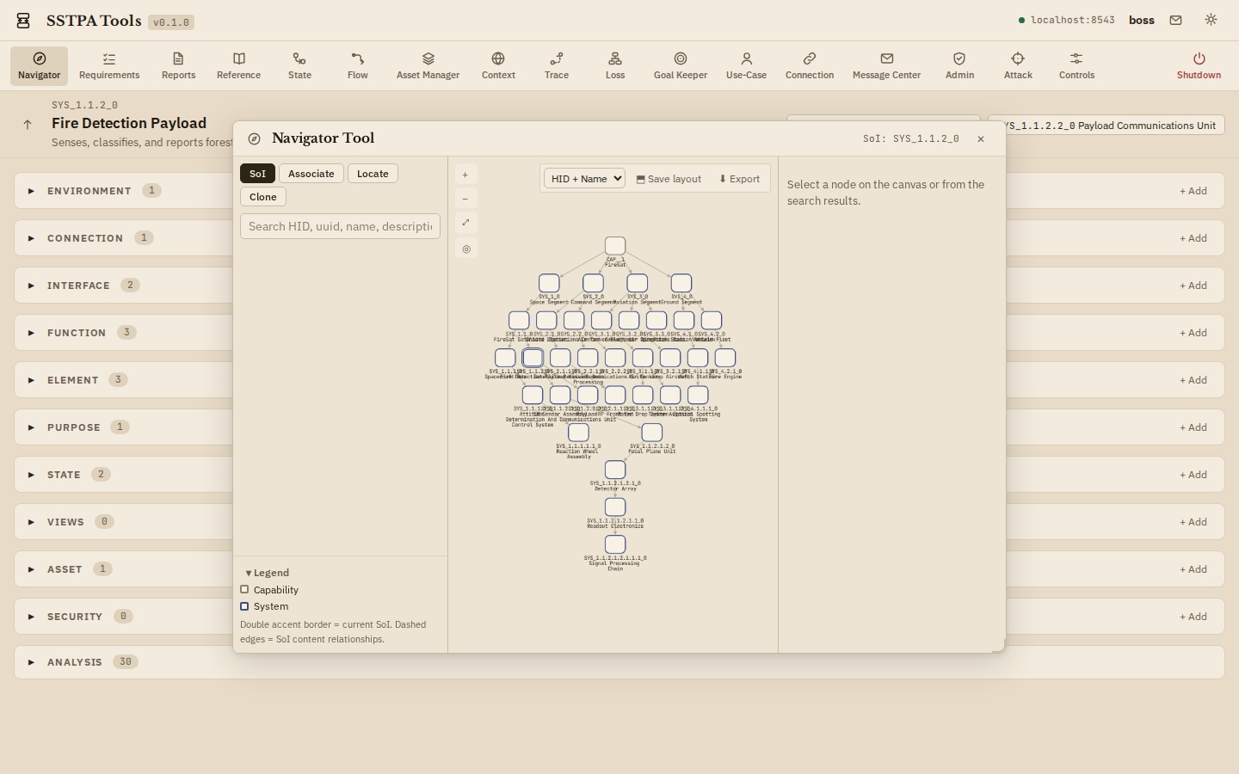The height and width of the screenshot is (774, 1239).
Task: Expand the FUNCTION section
Action: tap(31, 333)
